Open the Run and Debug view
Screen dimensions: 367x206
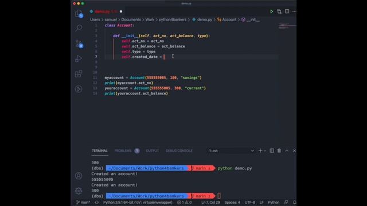[x=79, y=58]
